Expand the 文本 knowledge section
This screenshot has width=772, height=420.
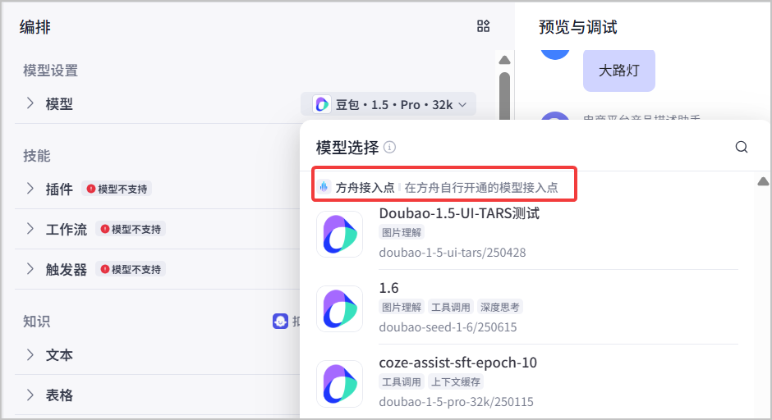(30, 355)
